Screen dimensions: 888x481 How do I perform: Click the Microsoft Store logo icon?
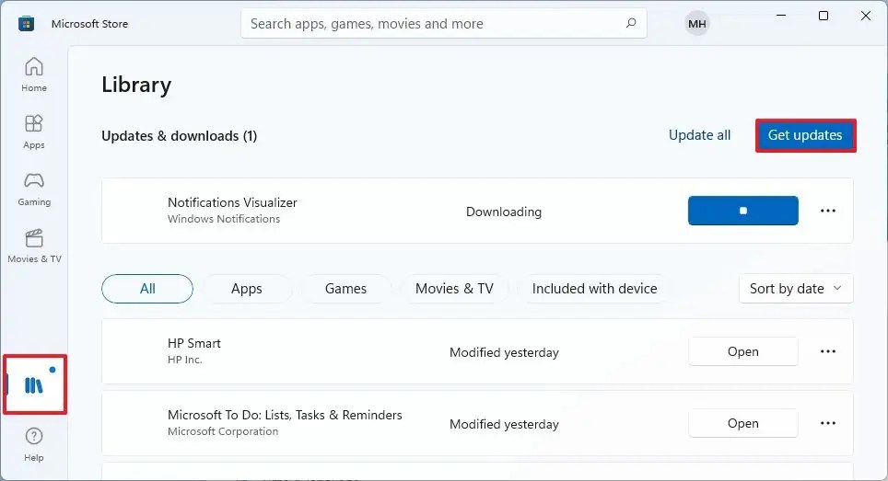(x=26, y=24)
